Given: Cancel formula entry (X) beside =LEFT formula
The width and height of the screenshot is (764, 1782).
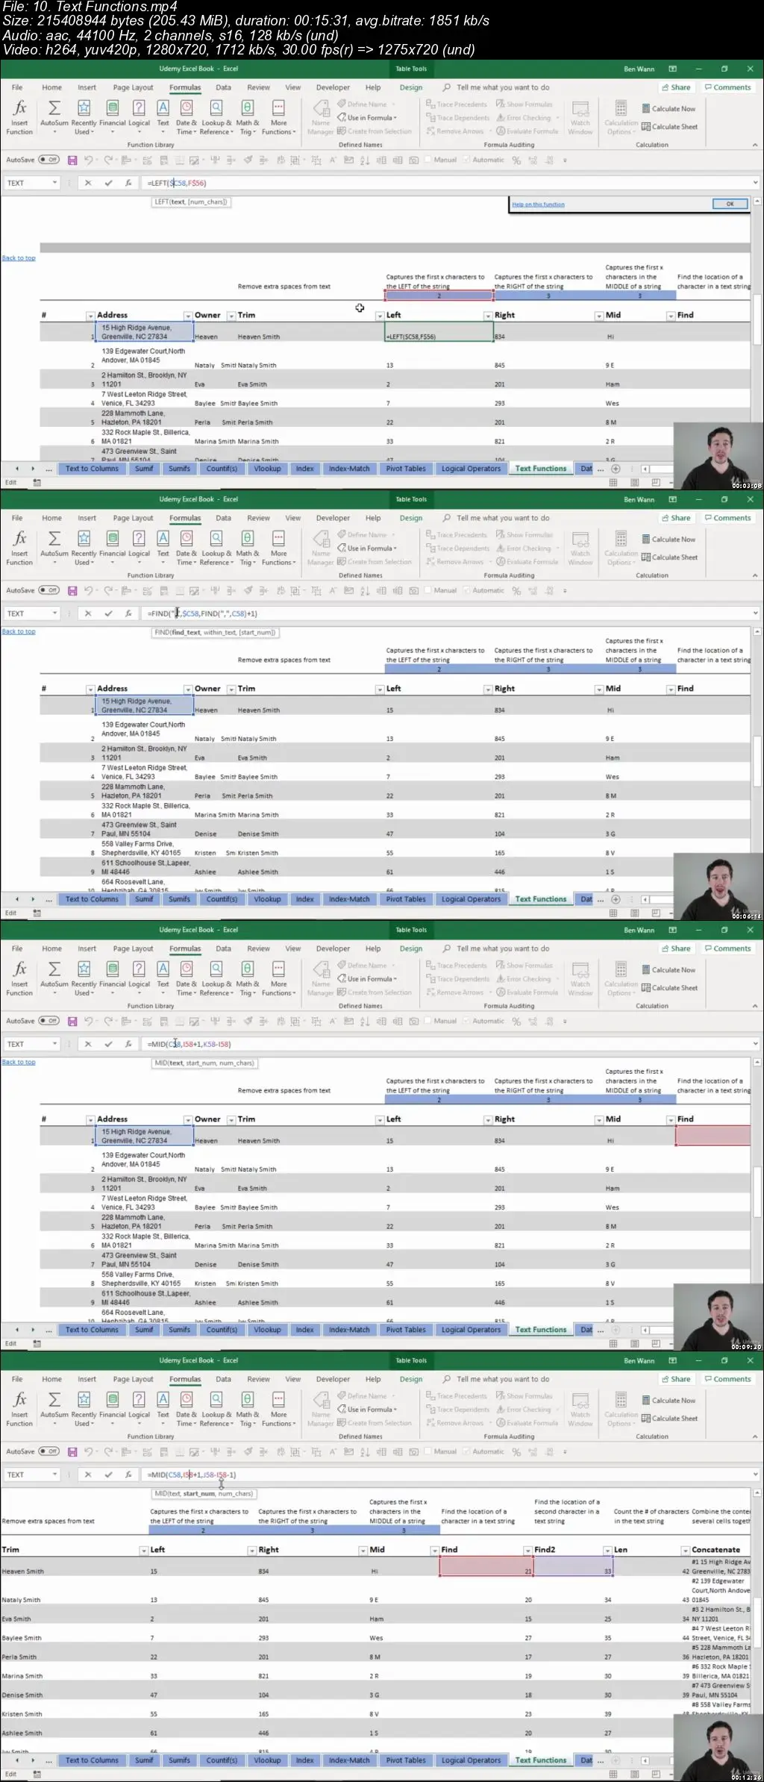Looking at the screenshot, I should point(88,183).
